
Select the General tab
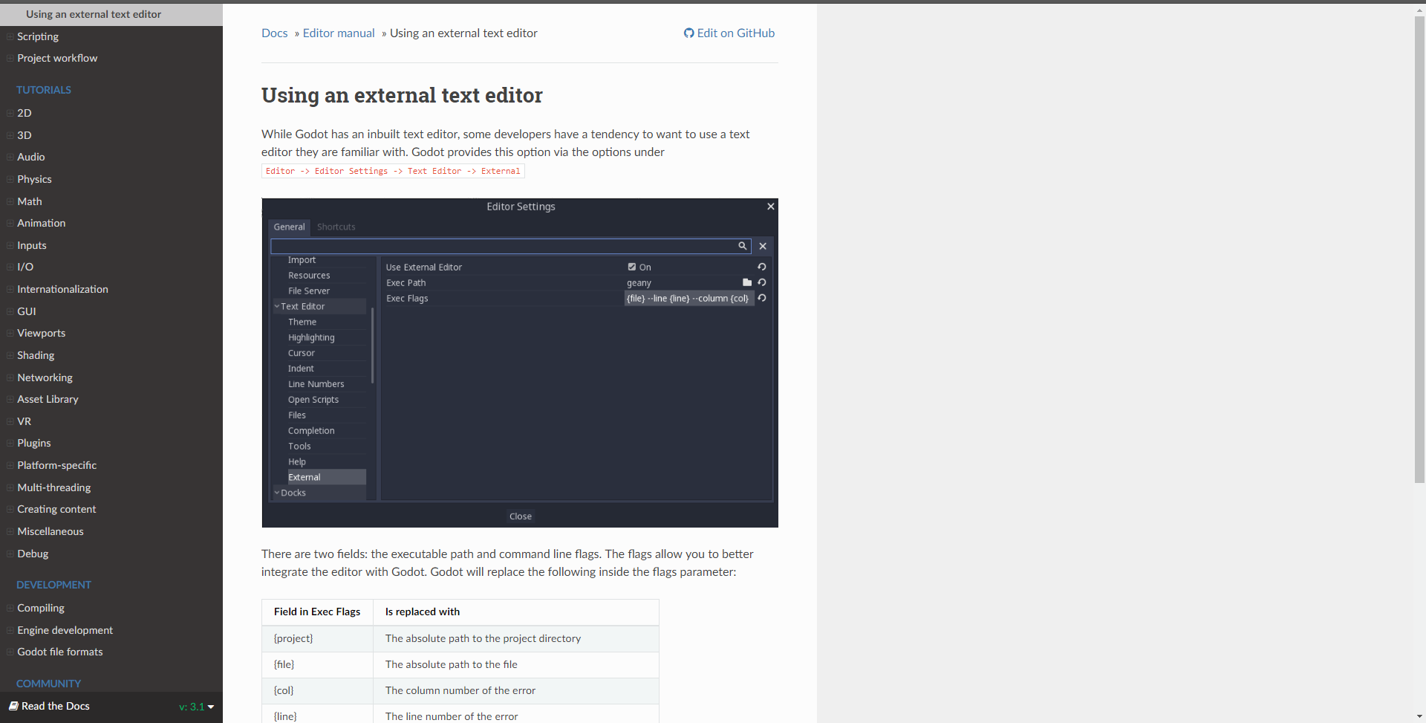[289, 227]
